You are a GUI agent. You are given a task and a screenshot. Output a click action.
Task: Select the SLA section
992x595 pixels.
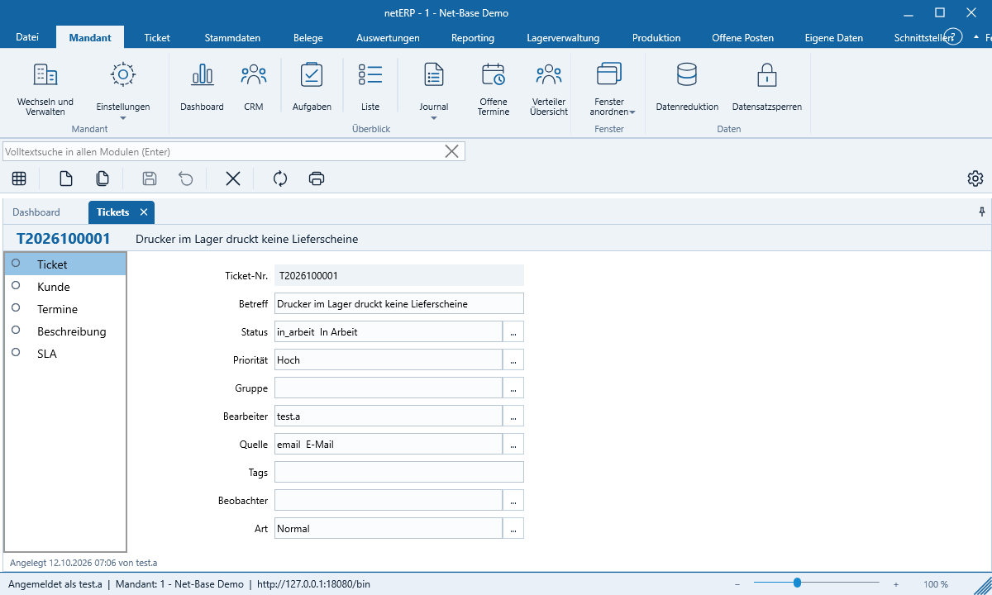tap(65, 354)
